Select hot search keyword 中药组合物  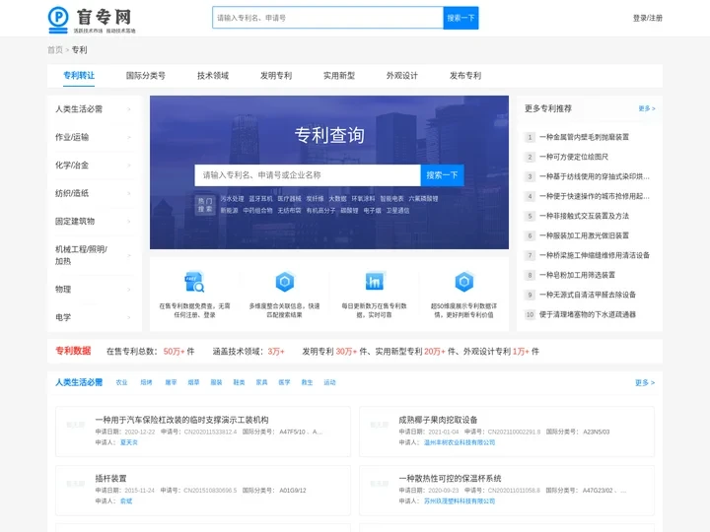(x=257, y=211)
